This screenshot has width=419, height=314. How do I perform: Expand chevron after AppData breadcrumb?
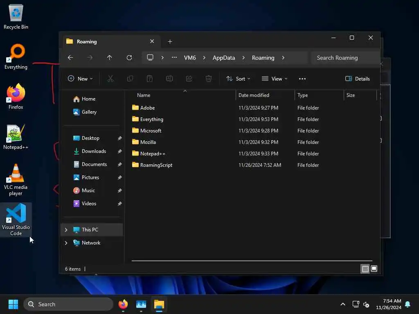(x=243, y=58)
